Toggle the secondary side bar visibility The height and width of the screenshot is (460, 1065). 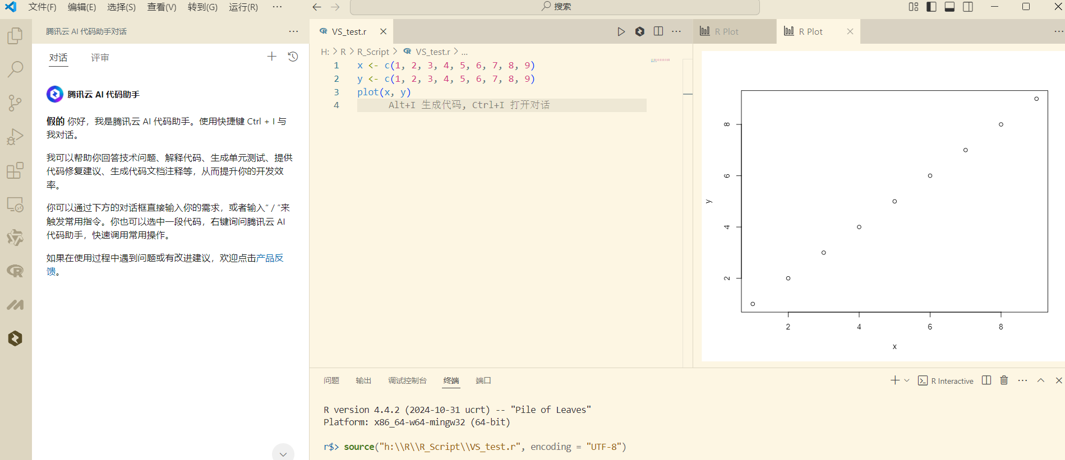pyautogui.click(x=968, y=7)
